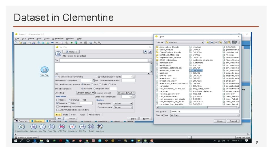Image resolution: width=272 pixels, height=153 pixels.
Task: Toggle the Comma delimiter checkbox
Action: pyautogui.click(x=69, y=100)
